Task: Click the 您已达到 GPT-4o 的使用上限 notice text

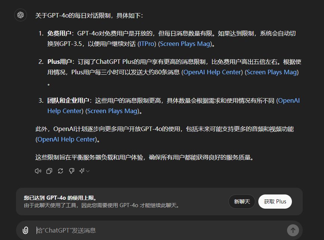Action: pyautogui.click(x=60, y=198)
